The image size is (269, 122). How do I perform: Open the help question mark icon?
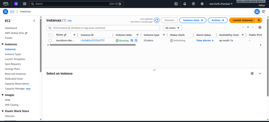(193, 4)
